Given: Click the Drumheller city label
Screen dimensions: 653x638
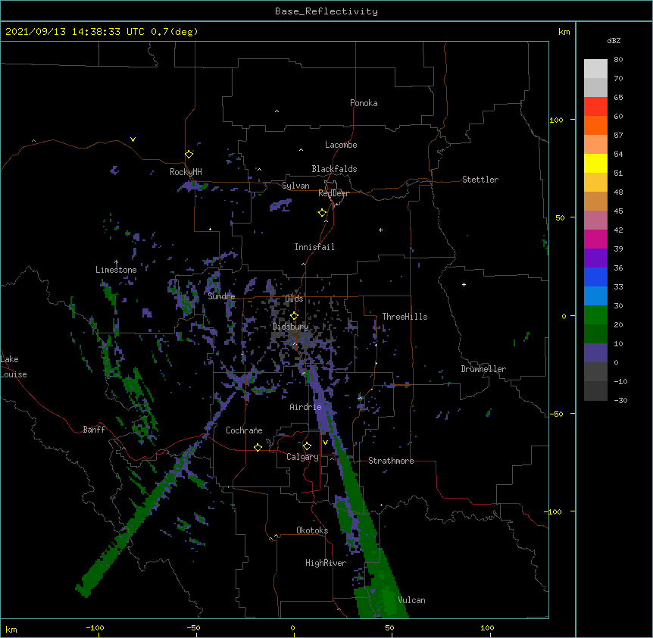Looking at the screenshot, I should pyautogui.click(x=483, y=369).
